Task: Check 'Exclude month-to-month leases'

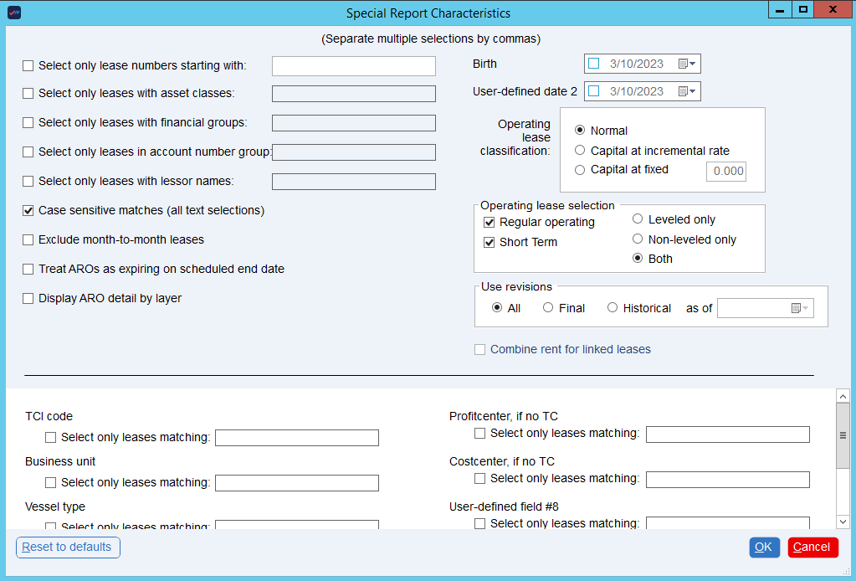Action: [28, 239]
